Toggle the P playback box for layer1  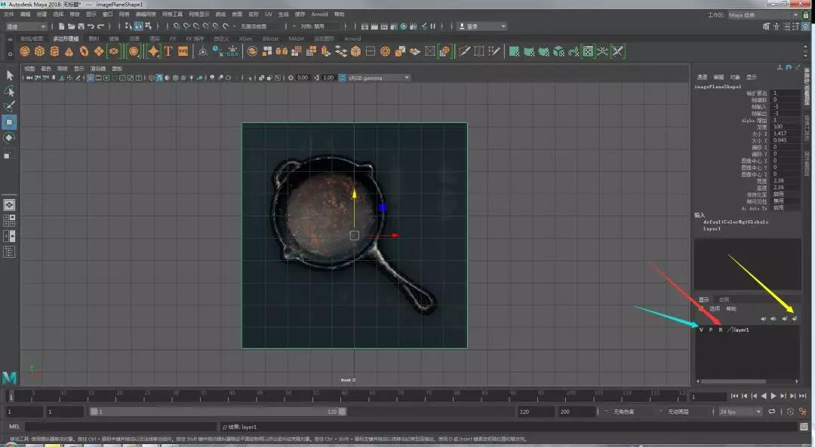coord(710,330)
